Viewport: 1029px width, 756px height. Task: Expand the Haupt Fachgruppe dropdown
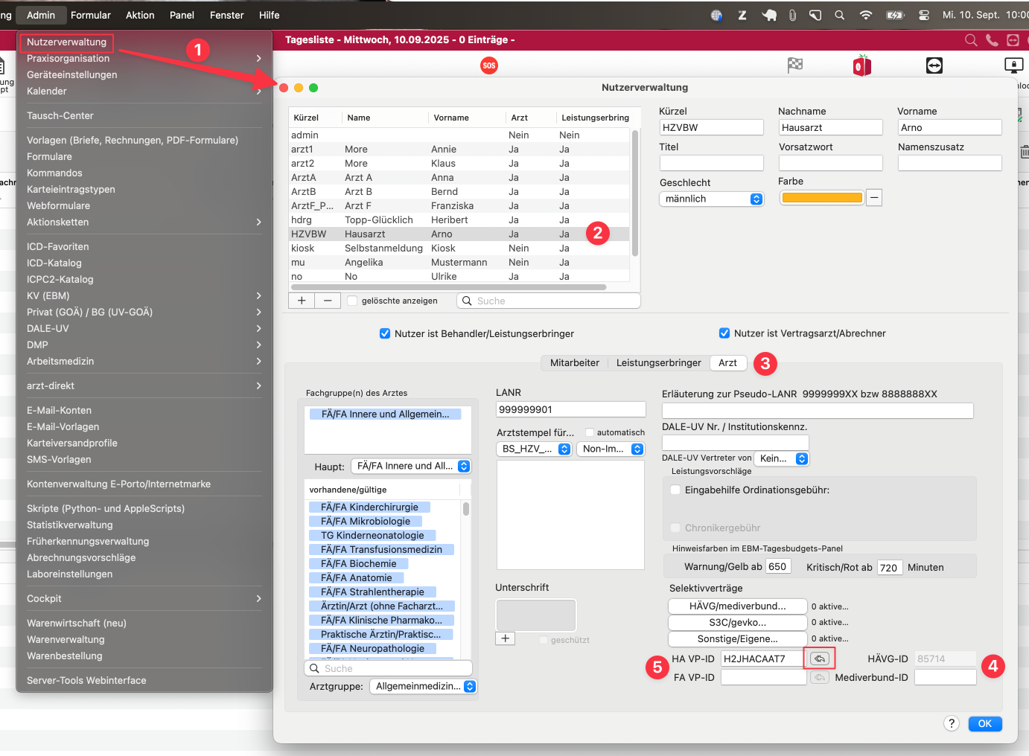(410, 466)
